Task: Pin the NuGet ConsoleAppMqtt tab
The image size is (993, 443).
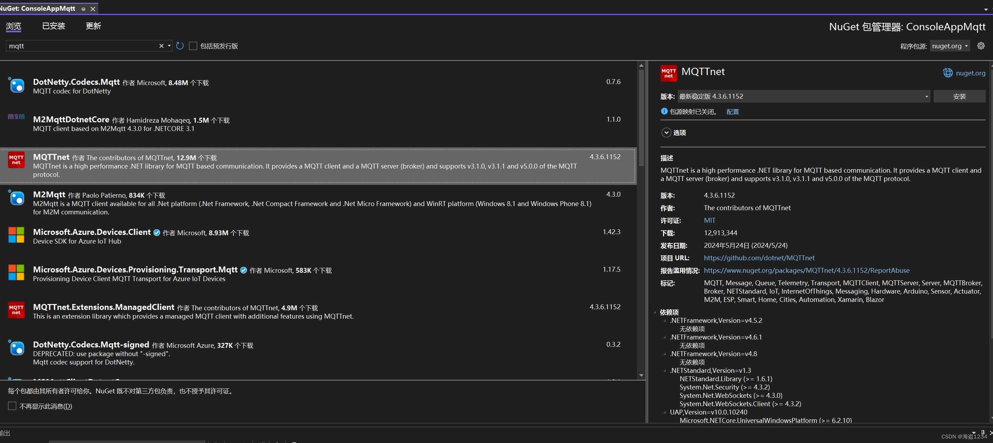Action: [x=83, y=8]
